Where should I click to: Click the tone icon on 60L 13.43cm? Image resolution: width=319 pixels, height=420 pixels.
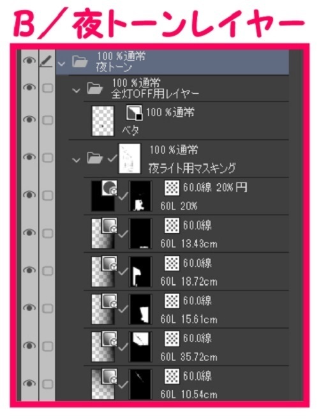[x=172, y=225]
